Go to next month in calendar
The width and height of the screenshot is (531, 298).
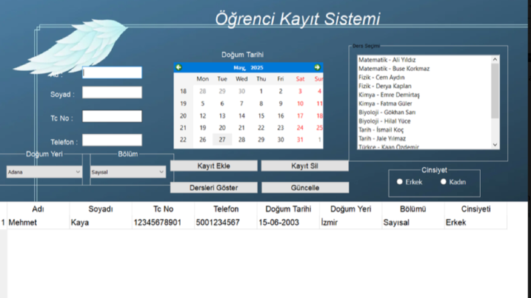tap(317, 67)
